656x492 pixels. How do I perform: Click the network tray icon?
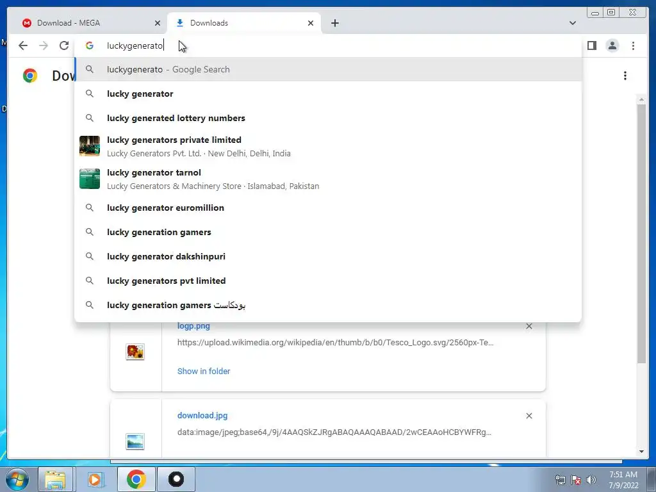coord(560,480)
